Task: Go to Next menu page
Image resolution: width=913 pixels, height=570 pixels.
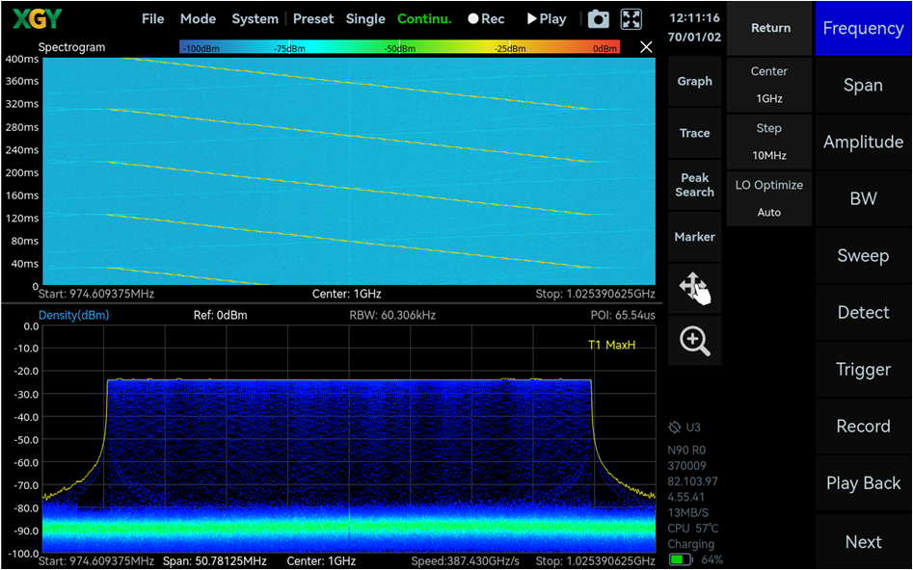Action: 864,542
